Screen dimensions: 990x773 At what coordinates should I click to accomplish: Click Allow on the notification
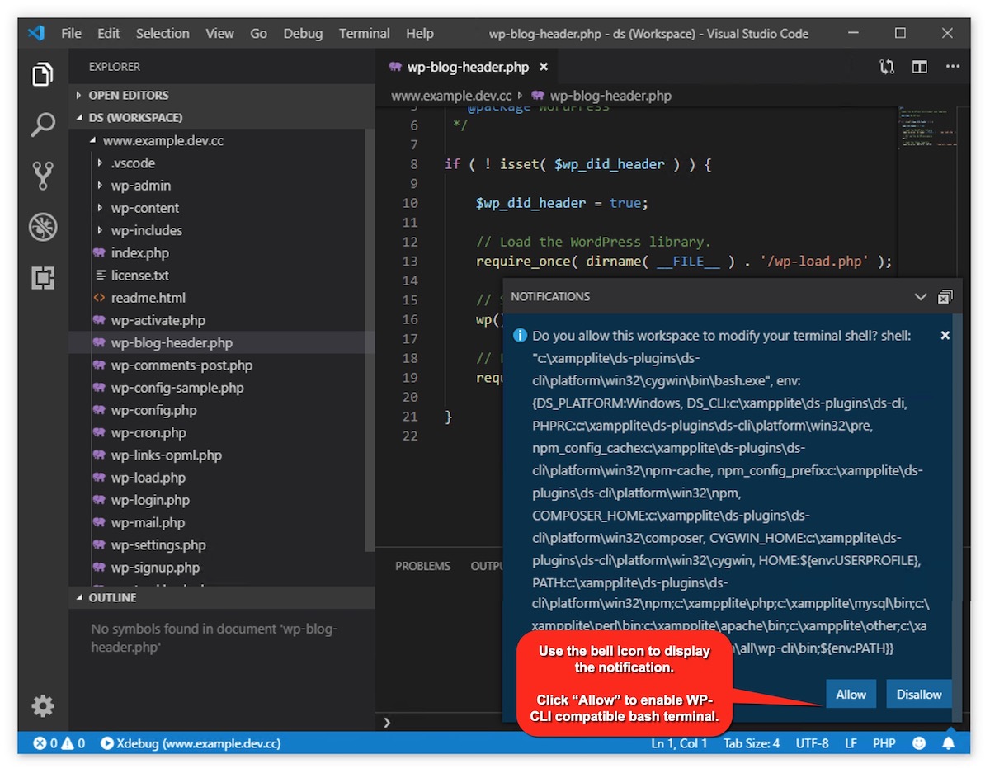(x=851, y=694)
